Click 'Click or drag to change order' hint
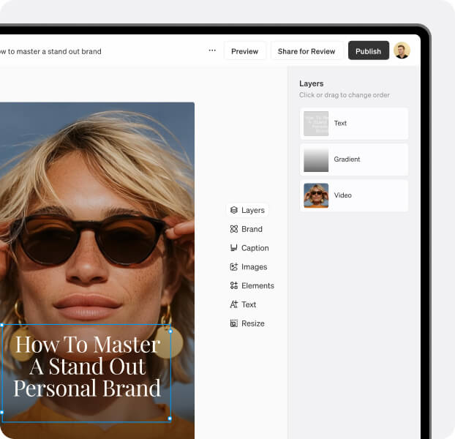 coord(345,95)
